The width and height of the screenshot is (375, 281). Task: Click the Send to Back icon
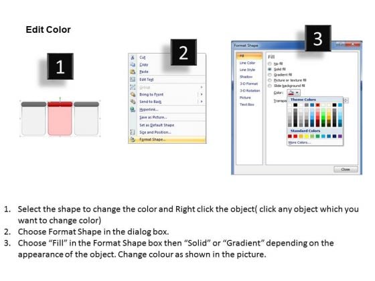[x=133, y=102]
